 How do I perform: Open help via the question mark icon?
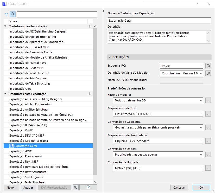[197, 4]
